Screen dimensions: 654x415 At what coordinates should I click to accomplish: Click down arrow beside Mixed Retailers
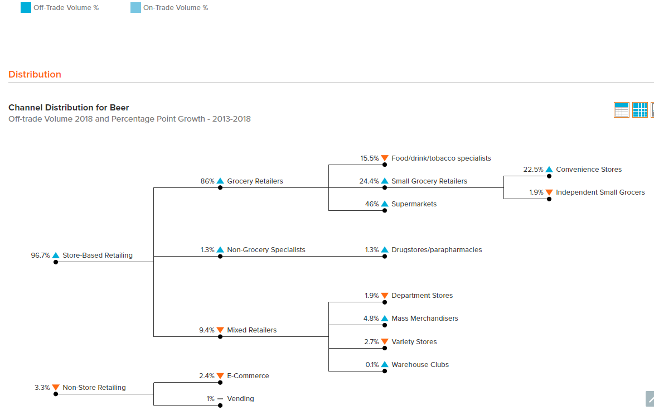(x=220, y=330)
